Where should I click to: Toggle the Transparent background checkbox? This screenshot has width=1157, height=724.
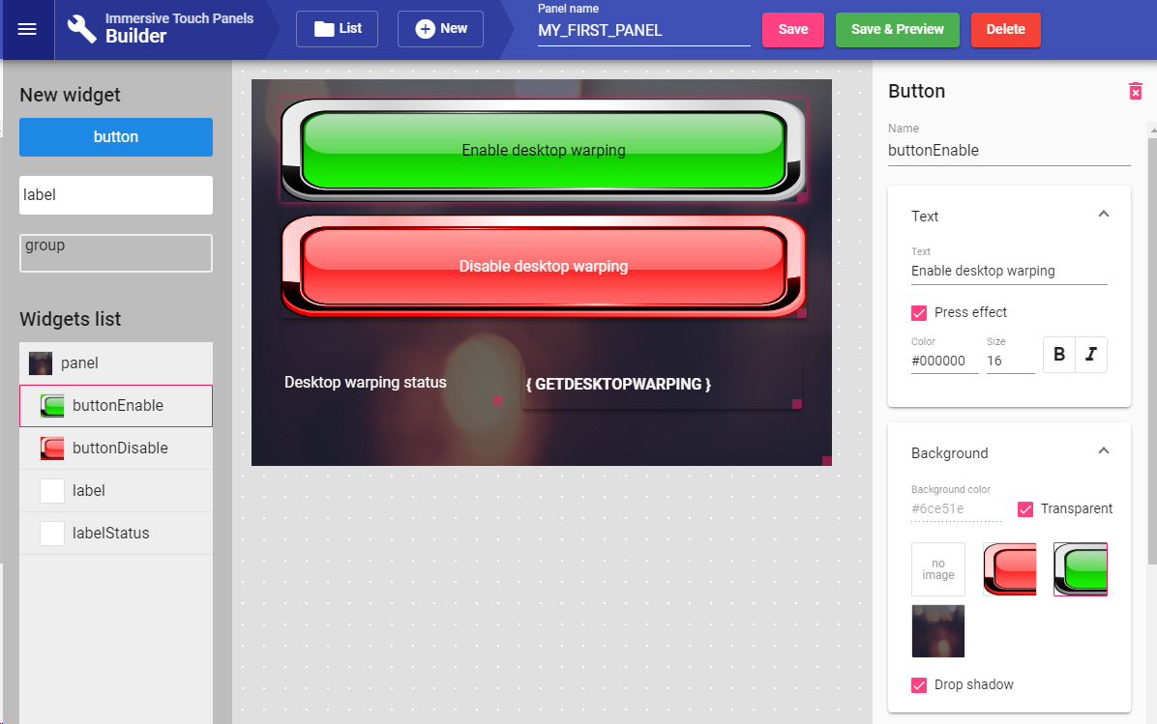1024,508
